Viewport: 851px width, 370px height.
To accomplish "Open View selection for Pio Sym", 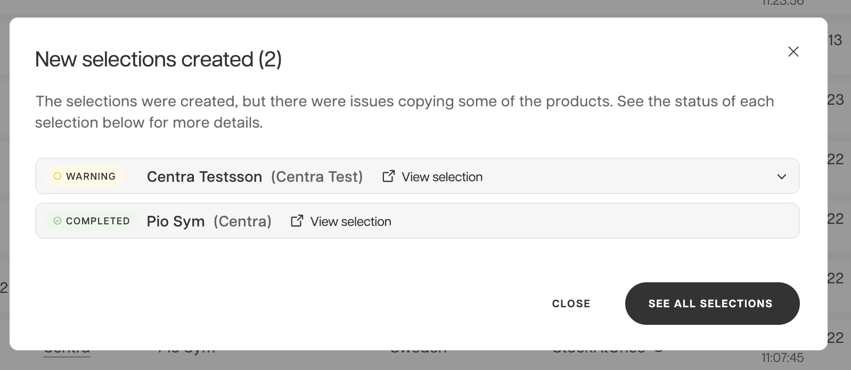I will tap(350, 221).
